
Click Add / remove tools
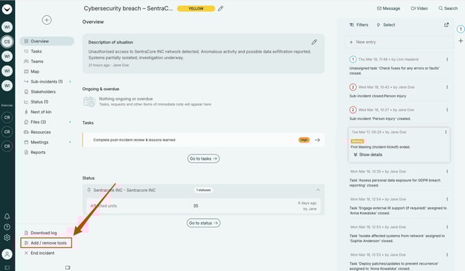46,243
